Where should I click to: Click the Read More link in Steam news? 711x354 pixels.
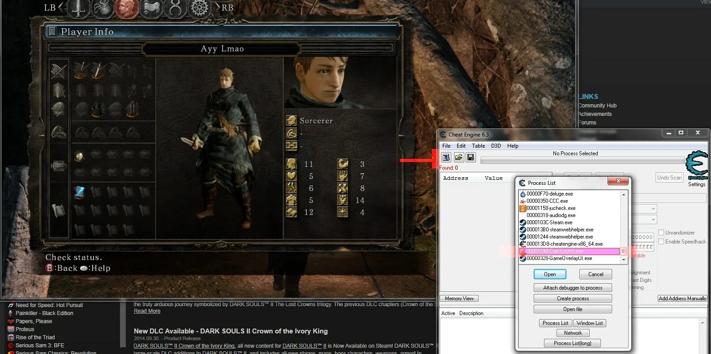click(x=147, y=311)
